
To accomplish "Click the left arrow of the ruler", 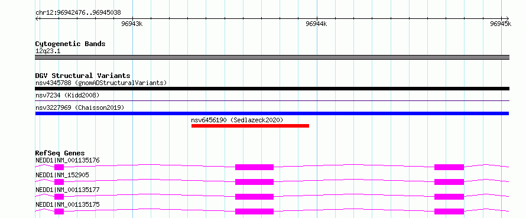I will pos(37,18).
